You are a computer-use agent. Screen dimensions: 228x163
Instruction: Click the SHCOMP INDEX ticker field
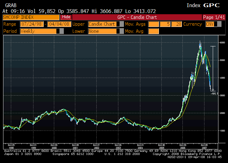pyautogui.click(x=31, y=17)
